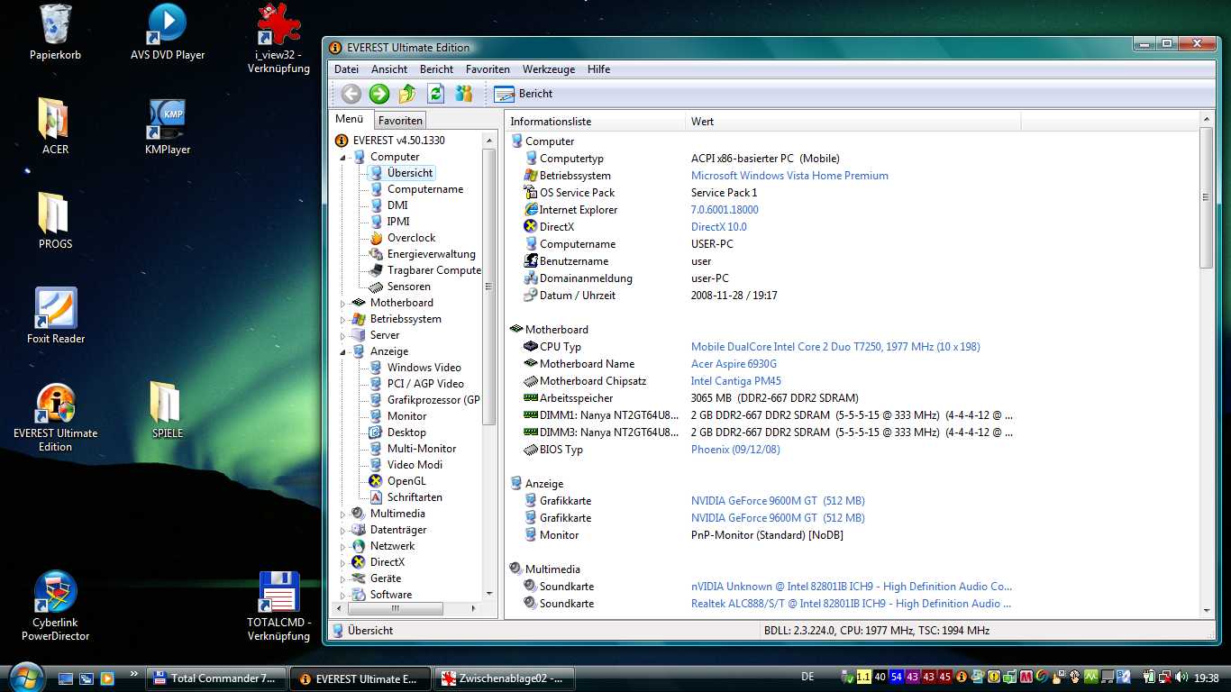Open Cyberlink PowerDirector desktop icon
This screenshot has width=1231, height=692.
pos(55,605)
